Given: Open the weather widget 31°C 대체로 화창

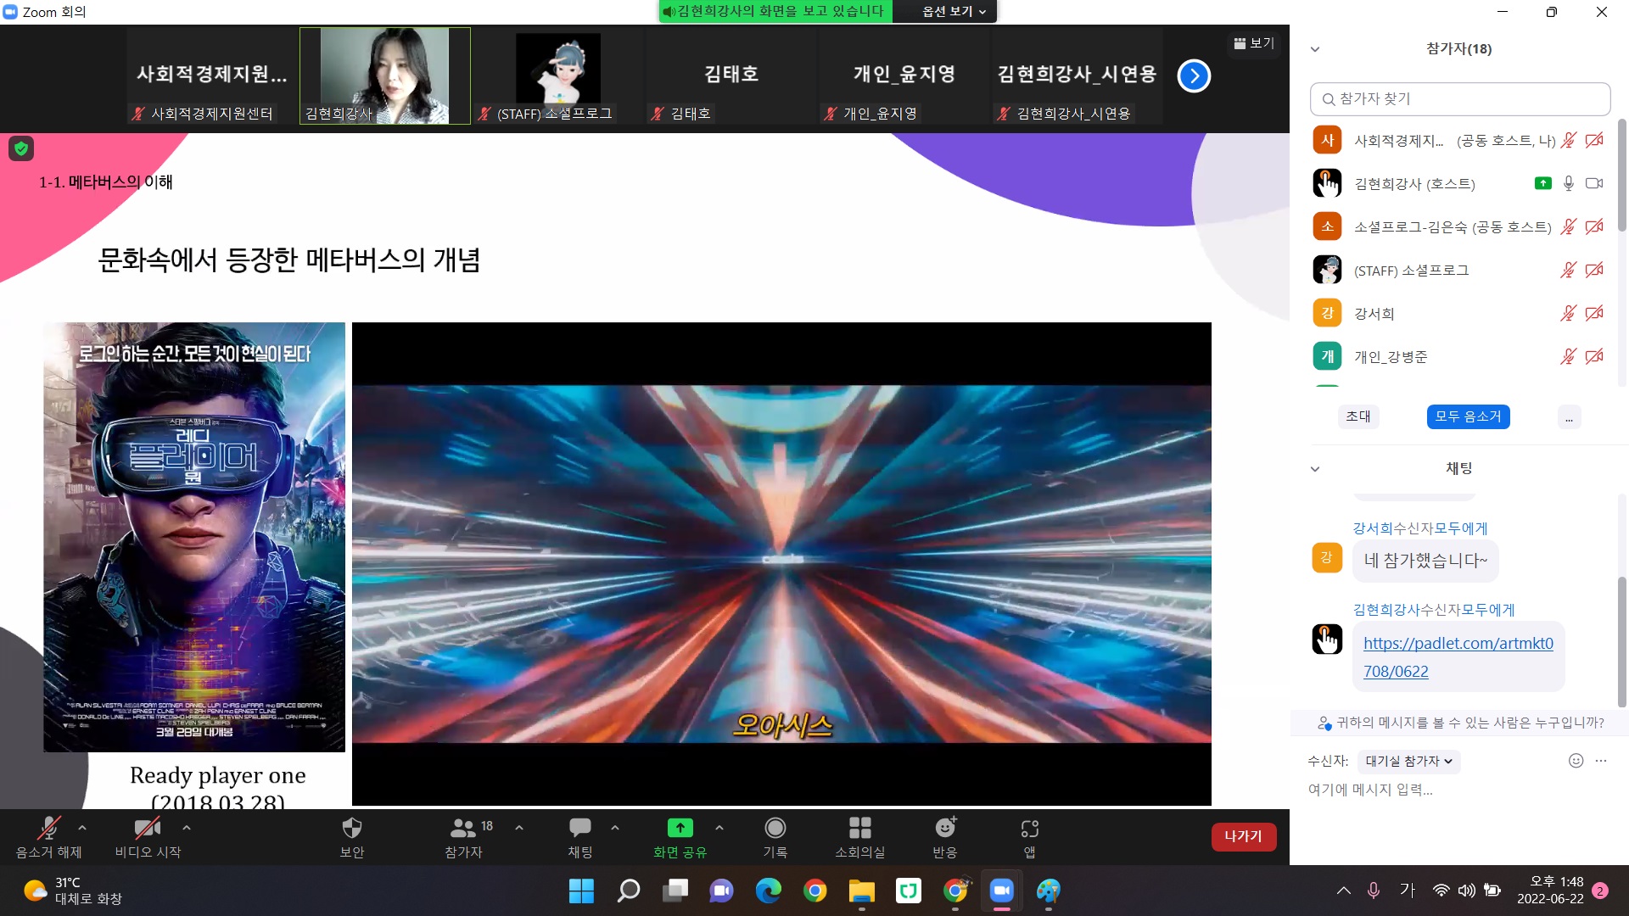Looking at the screenshot, I should tap(73, 891).
